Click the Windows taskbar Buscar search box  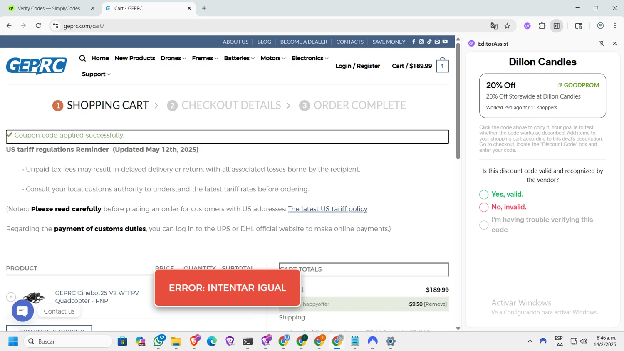pos(68,341)
